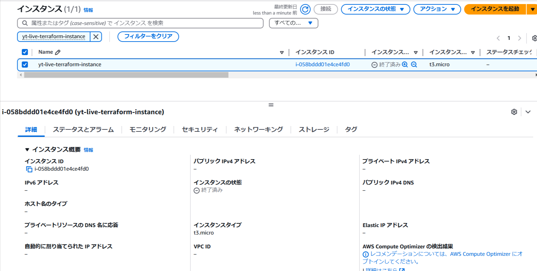The height and width of the screenshot is (271, 537).
Task: Click the yt-live-terraform-instance filter chip
Action: click(54, 36)
